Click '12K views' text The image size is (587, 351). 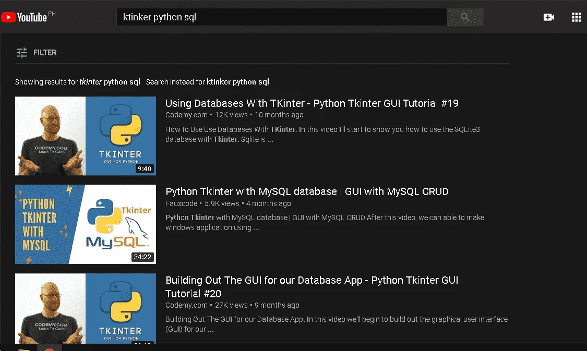click(x=231, y=115)
